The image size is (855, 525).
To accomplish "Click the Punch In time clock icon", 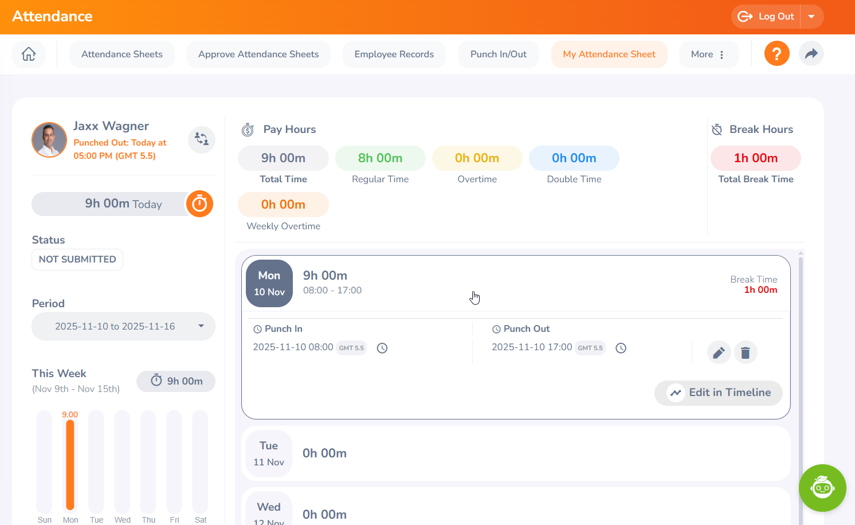I will click(382, 348).
